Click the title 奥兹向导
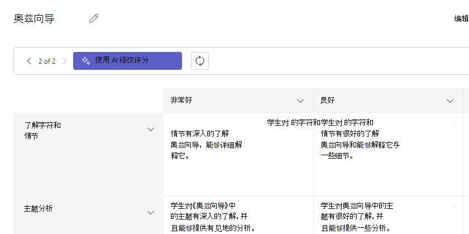 (x=34, y=18)
